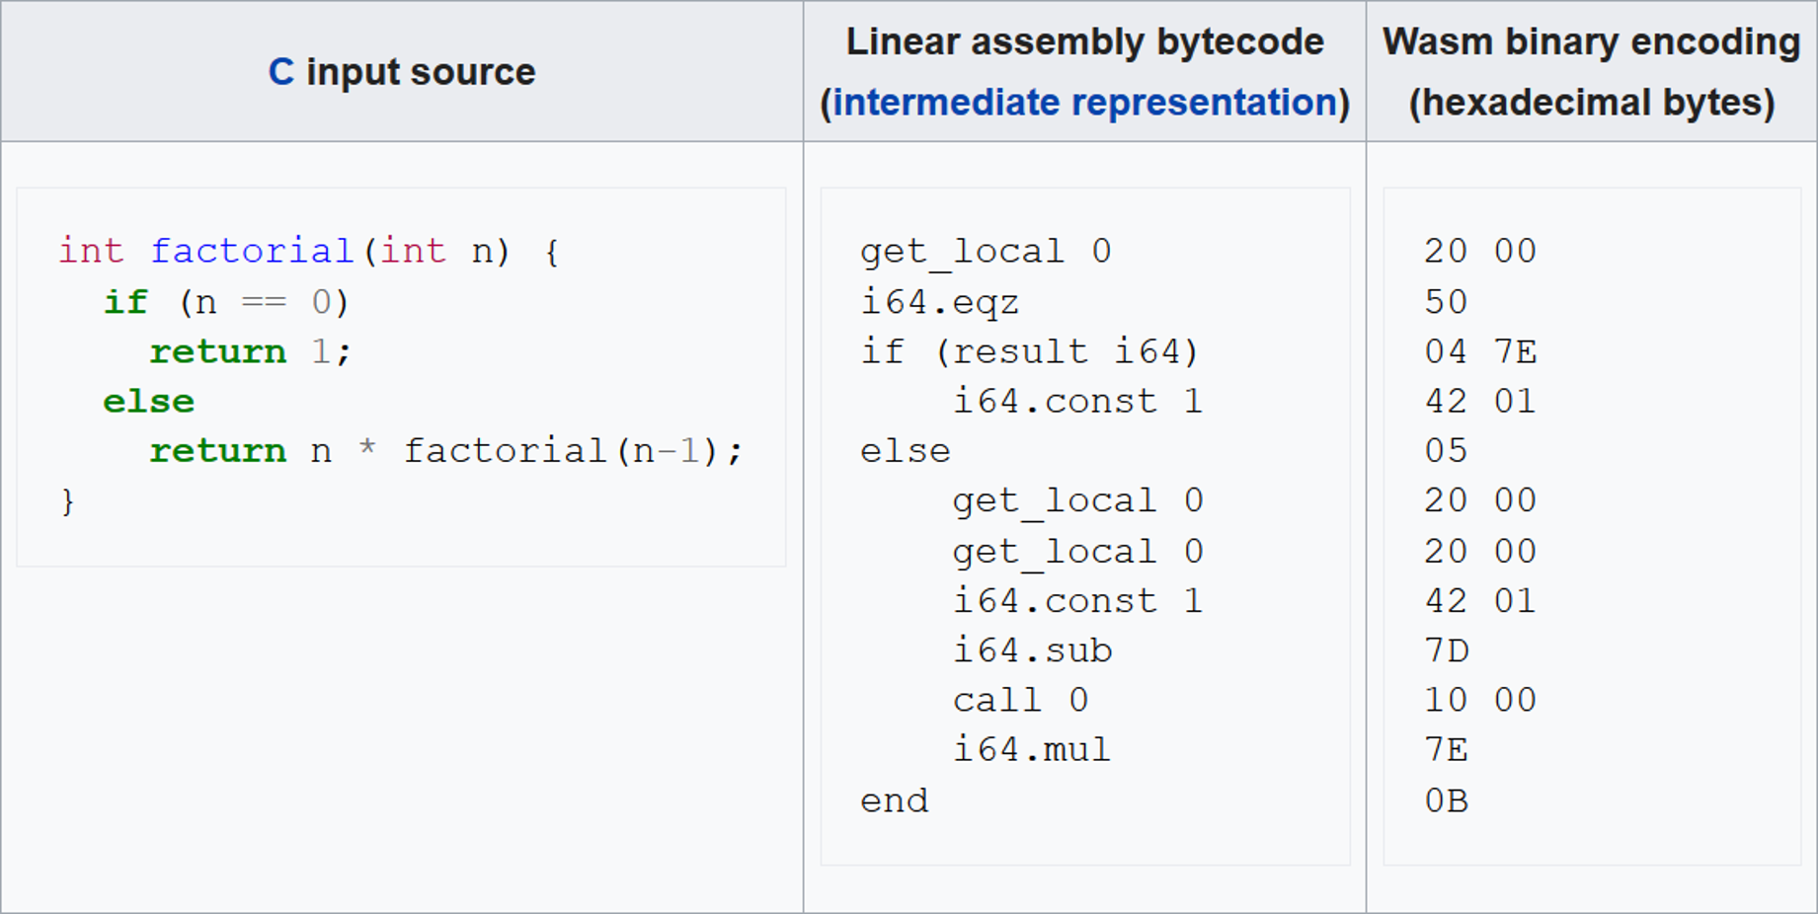Click hex byte '0B'
1818x914 pixels.
[1446, 800]
